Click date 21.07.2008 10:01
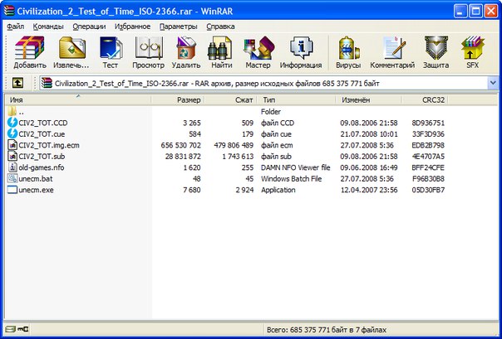502x339 pixels. pos(369,134)
